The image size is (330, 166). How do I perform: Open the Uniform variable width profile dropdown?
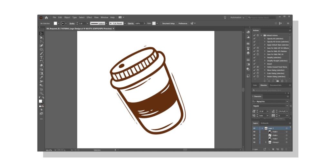pyautogui.click(x=106, y=24)
